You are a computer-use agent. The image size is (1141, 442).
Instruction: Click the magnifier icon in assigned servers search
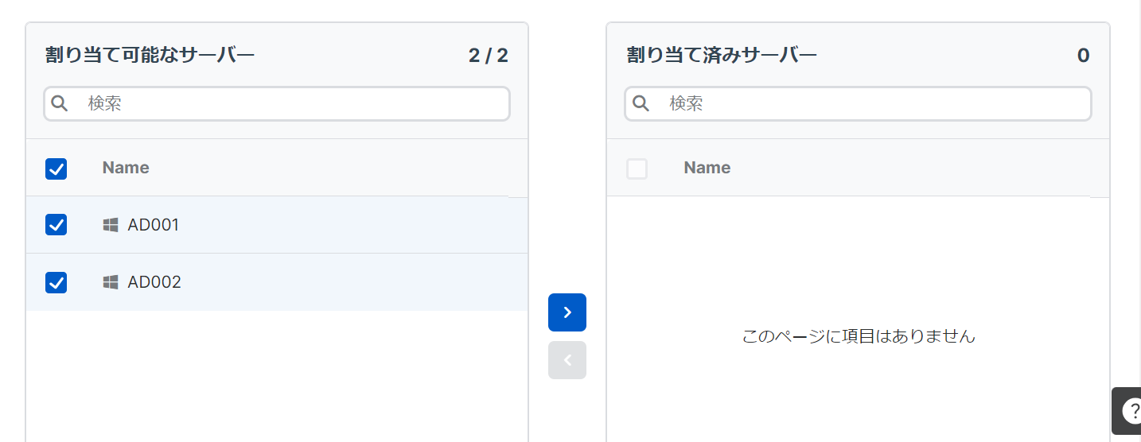(641, 103)
